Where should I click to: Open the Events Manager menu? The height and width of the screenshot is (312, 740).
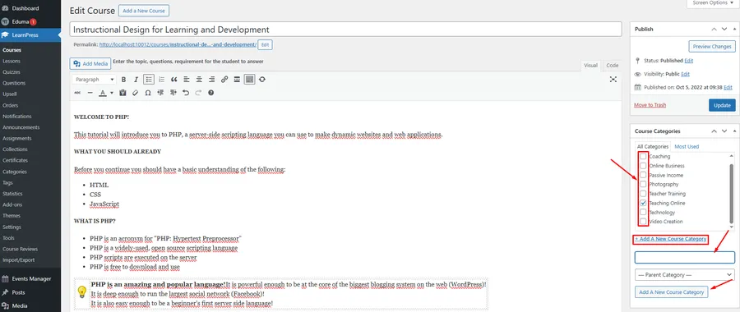30,279
